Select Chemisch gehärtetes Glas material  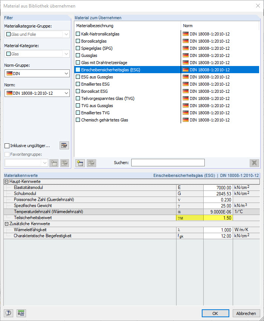click(x=104, y=120)
